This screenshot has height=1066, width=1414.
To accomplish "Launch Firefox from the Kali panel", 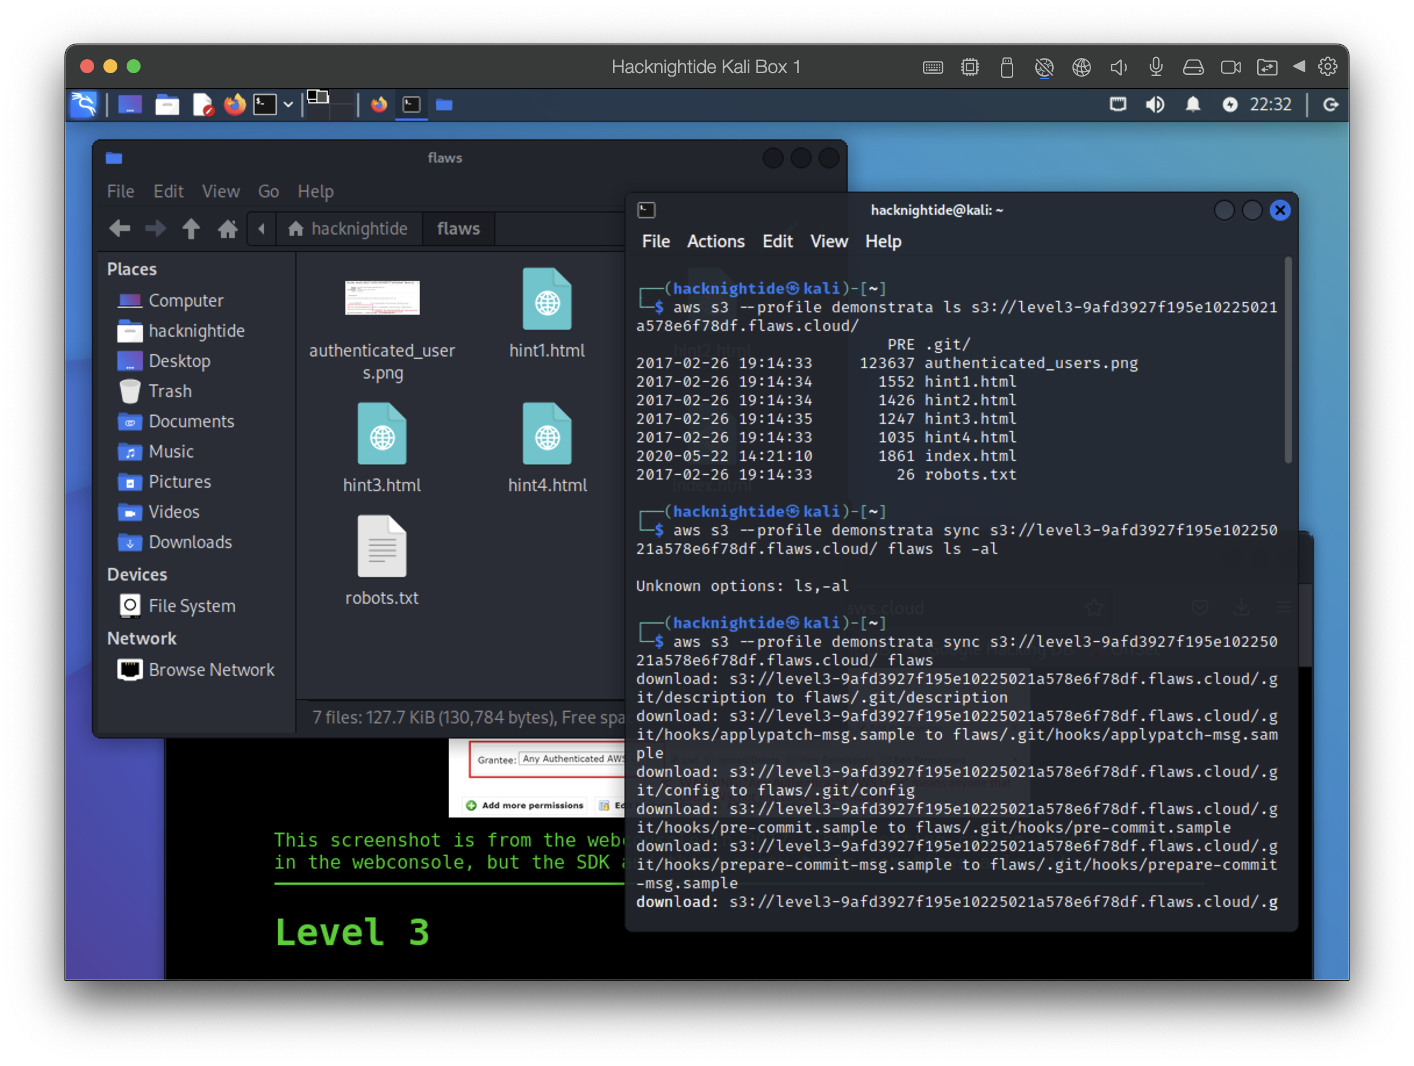I will 235,104.
